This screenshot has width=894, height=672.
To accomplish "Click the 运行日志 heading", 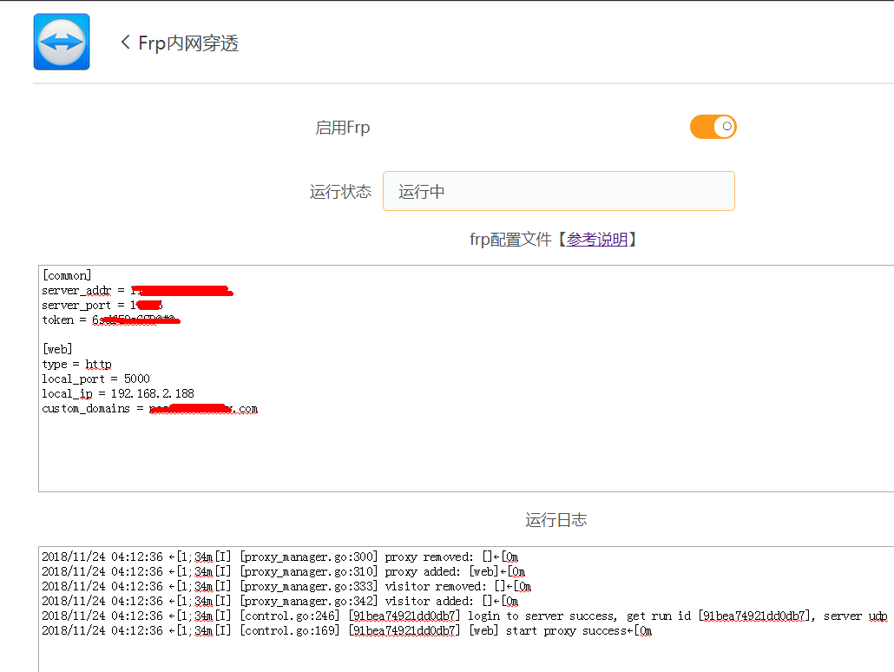I will click(x=555, y=520).
